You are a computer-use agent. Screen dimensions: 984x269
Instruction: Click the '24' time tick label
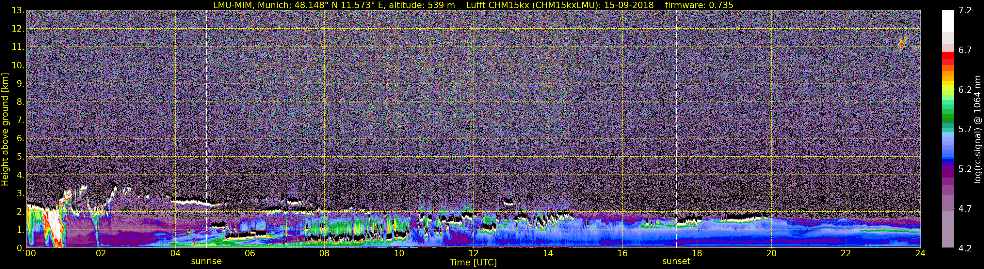(920, 253)
